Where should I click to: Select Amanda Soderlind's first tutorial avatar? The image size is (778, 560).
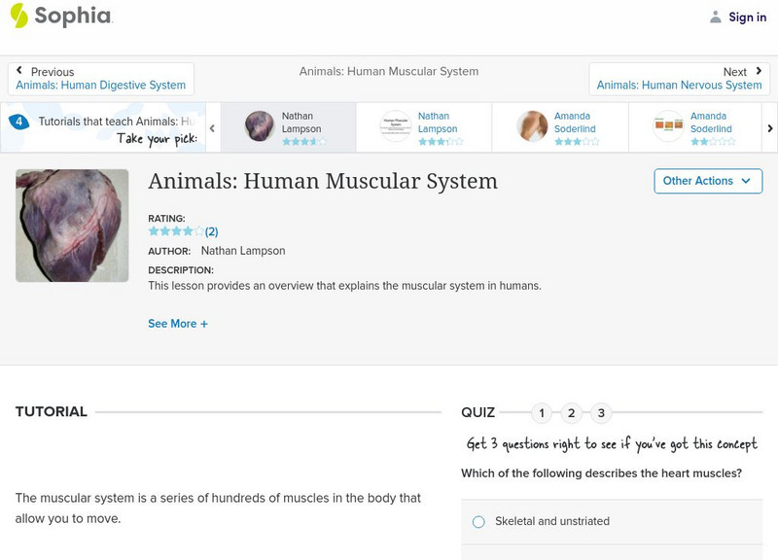click(532, 126)
